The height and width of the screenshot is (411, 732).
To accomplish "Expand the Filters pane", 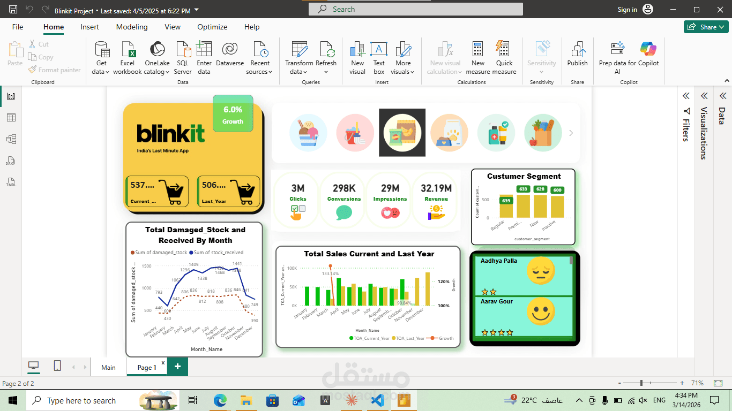I will tap(685, 96).
